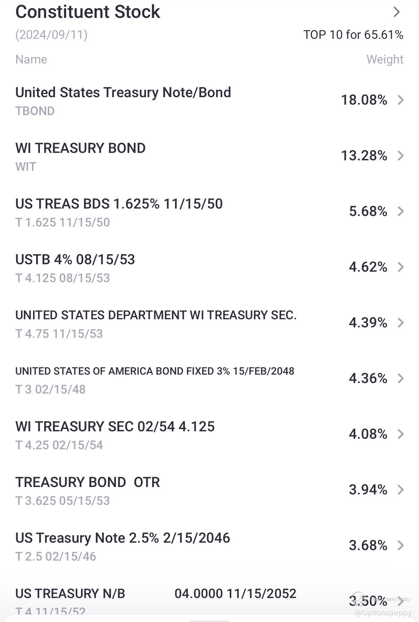
Task: Tap chevron beside 4.62% weight
Action: 401,267
